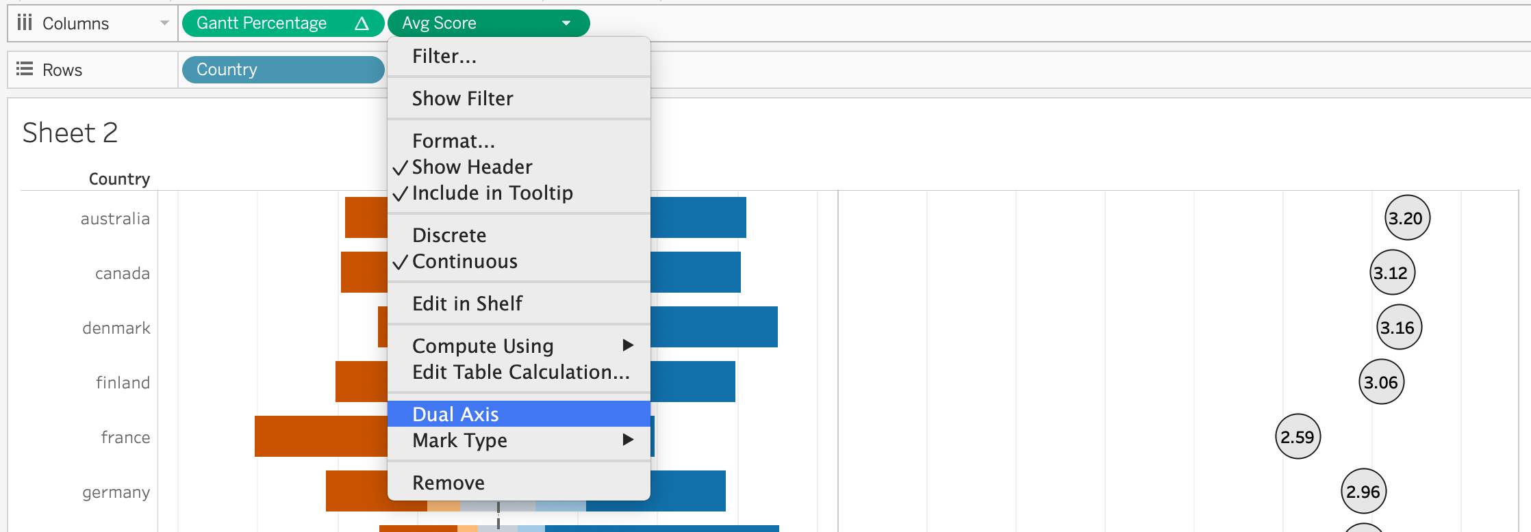Click the blue bar for canada

[695, 272]
